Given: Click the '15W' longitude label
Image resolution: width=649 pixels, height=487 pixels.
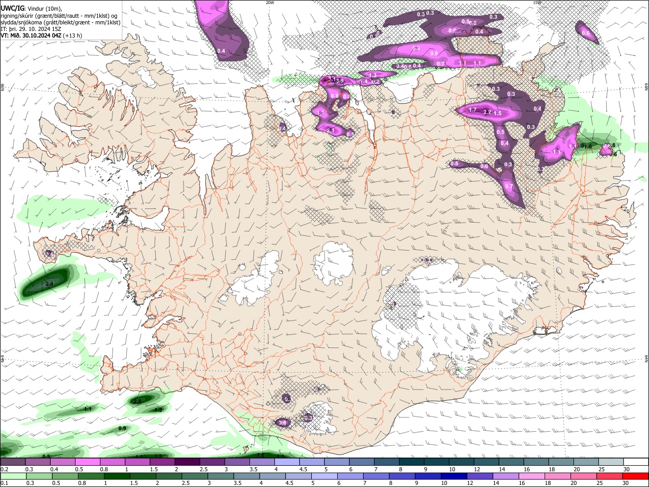Looking at the screenshot, I should tap(537, 3).
